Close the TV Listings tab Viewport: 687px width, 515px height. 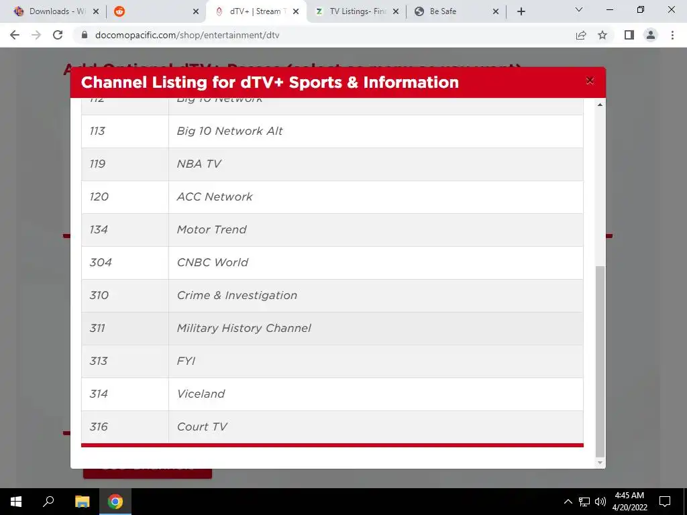[x=396, y=12]
